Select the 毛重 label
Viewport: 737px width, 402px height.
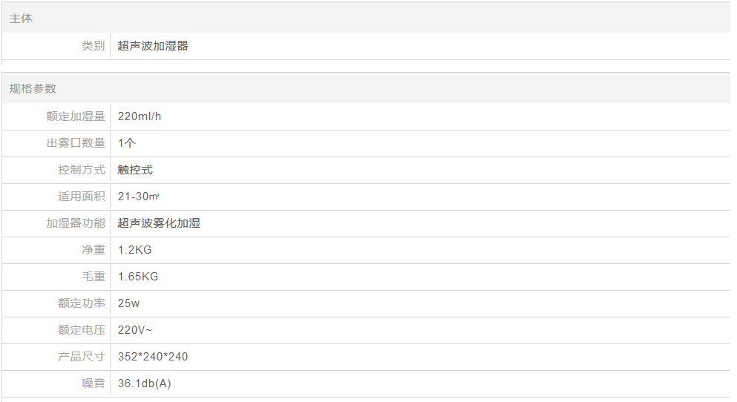point(94,277)
